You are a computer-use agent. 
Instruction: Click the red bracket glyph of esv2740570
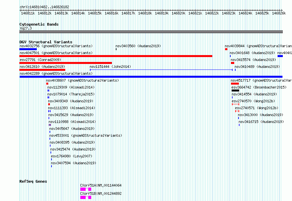pos(236,104)
